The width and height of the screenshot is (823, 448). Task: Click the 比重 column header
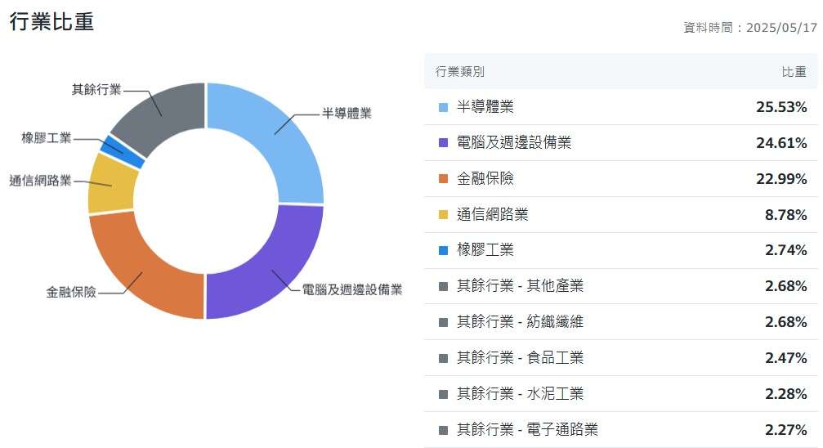coord(794,72)
